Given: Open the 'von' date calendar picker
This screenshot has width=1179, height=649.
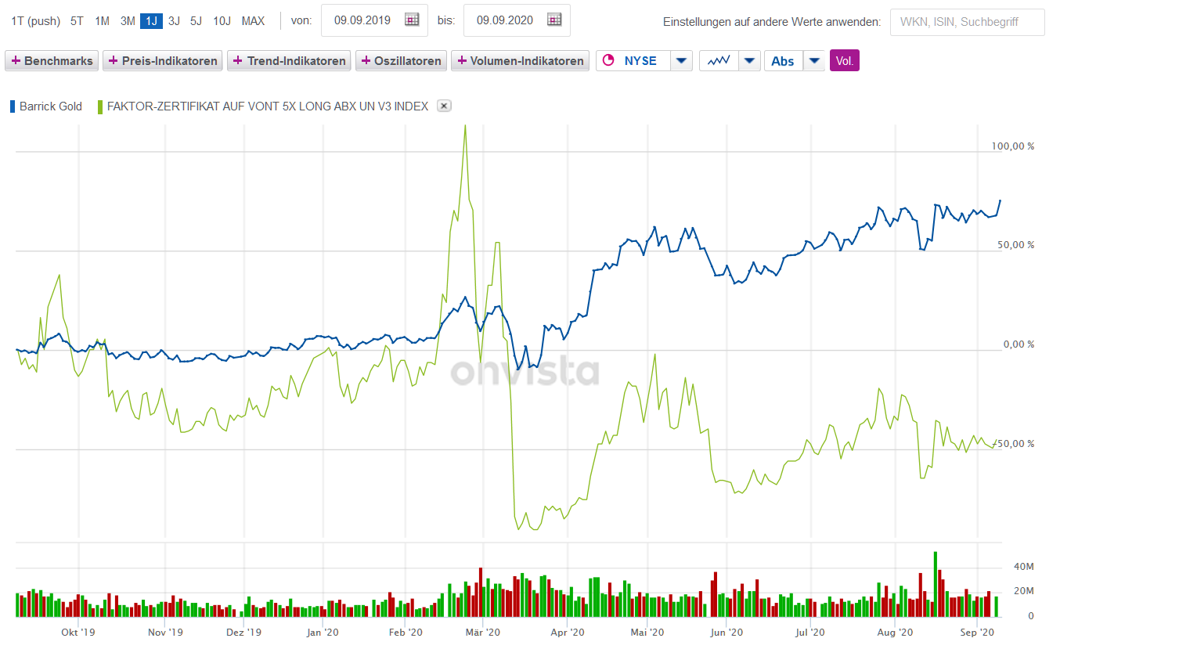Looking at the screenshot, I should click(412, 20).
